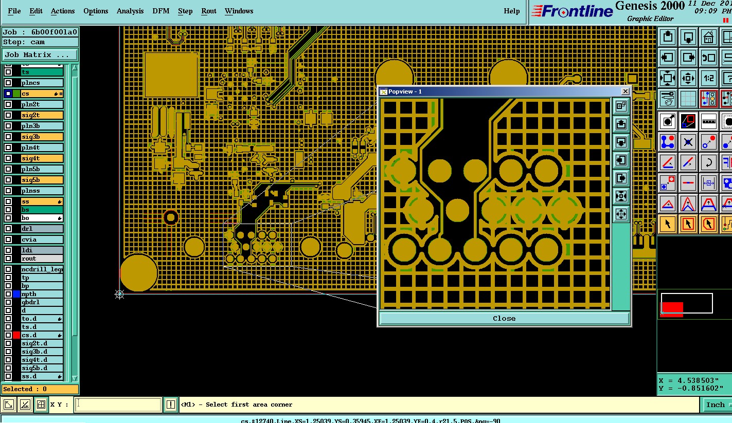The width and height of the screenshot is (732, 423).
Task: Open the Edit menu
Action: [x=36, y=11]
